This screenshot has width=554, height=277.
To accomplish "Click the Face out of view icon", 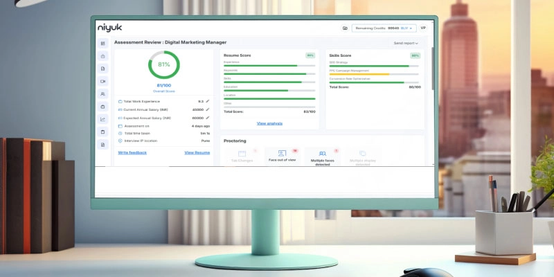I will (282, 153).
